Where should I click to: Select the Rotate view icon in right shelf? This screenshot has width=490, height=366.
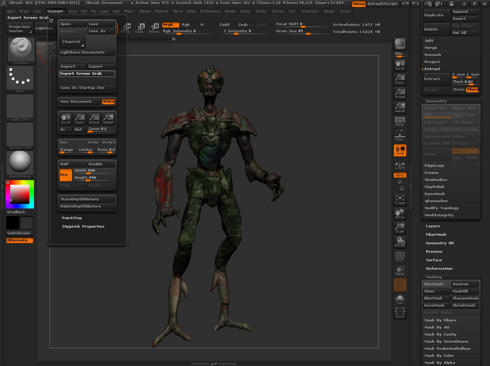coord(400,242)
